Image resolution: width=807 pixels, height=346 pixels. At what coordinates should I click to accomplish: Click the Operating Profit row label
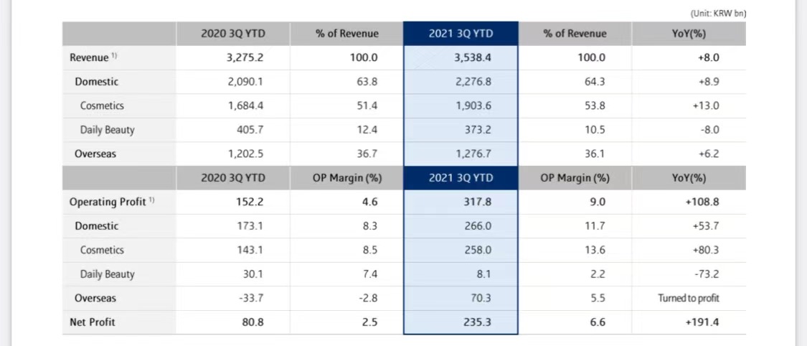click(x=109, y=202)
